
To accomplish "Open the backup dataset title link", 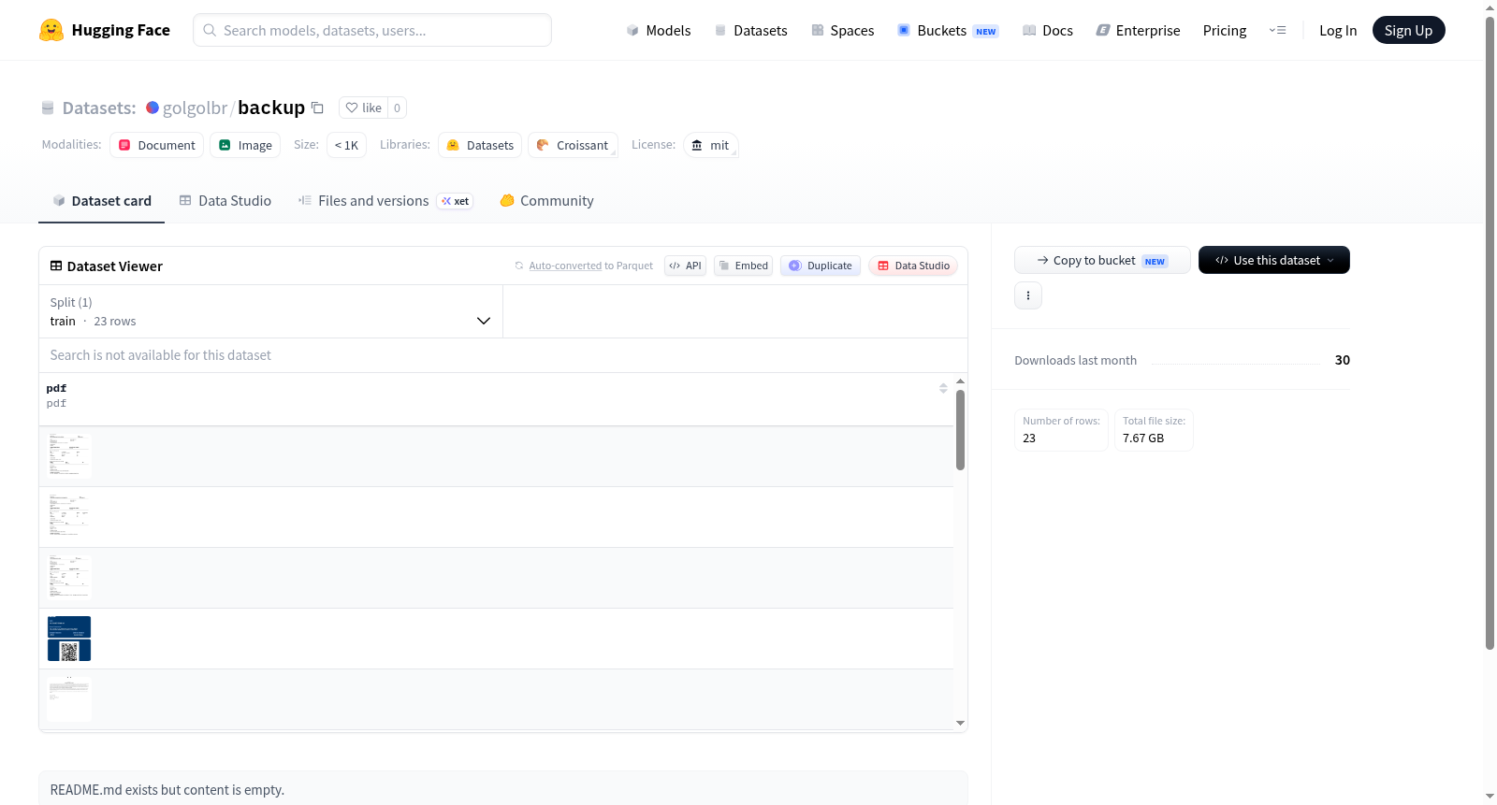I will click(271, 108).
